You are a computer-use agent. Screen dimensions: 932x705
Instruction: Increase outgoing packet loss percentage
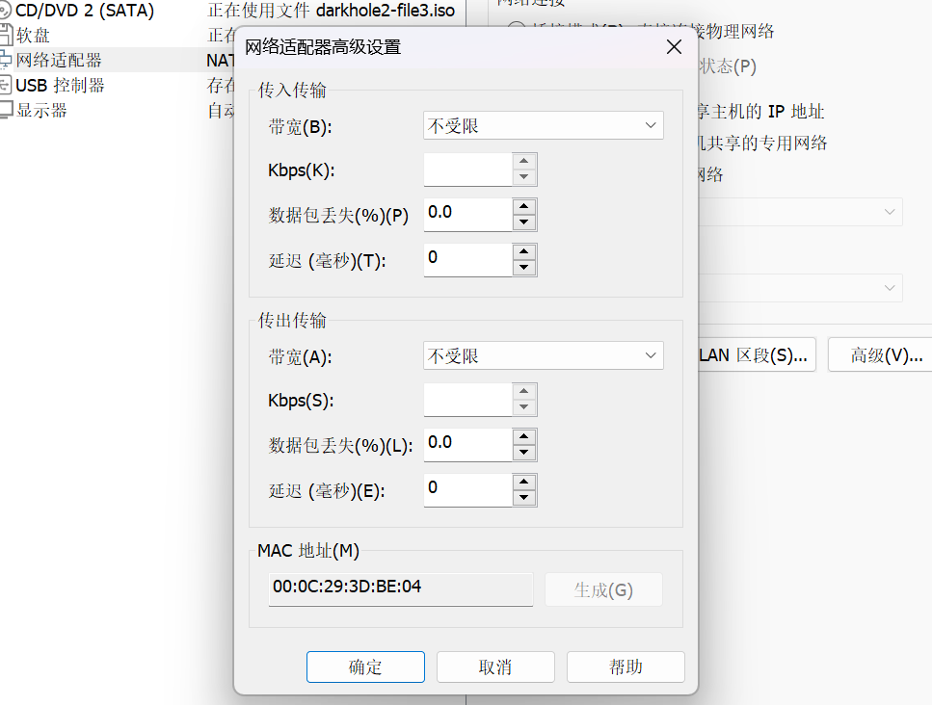524,436
